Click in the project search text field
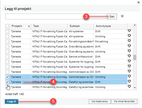This screenshot has height=108, width=142. click(56, 17)
